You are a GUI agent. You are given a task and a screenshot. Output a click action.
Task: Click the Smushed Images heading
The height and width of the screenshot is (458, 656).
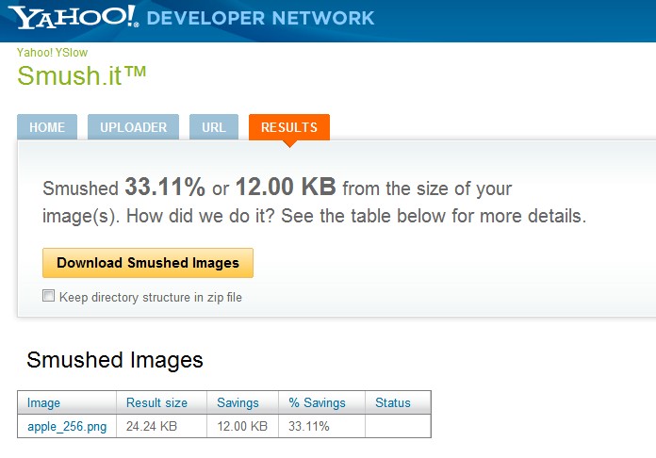click(115, 359)
